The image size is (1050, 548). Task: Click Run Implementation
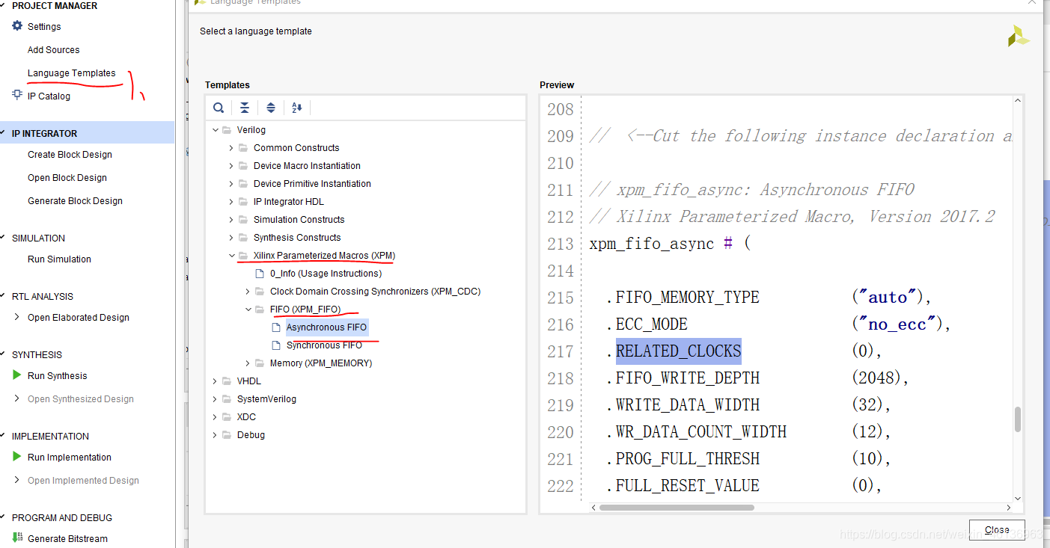pyautogui.click(x=70, y=458)
